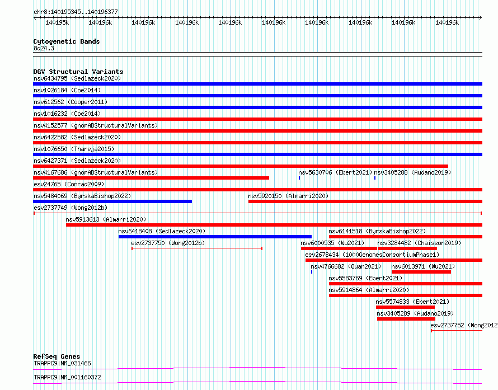Click the red bar under nsv6000535
The width and height of the screenshot is (498, 390).
[339, 248]
